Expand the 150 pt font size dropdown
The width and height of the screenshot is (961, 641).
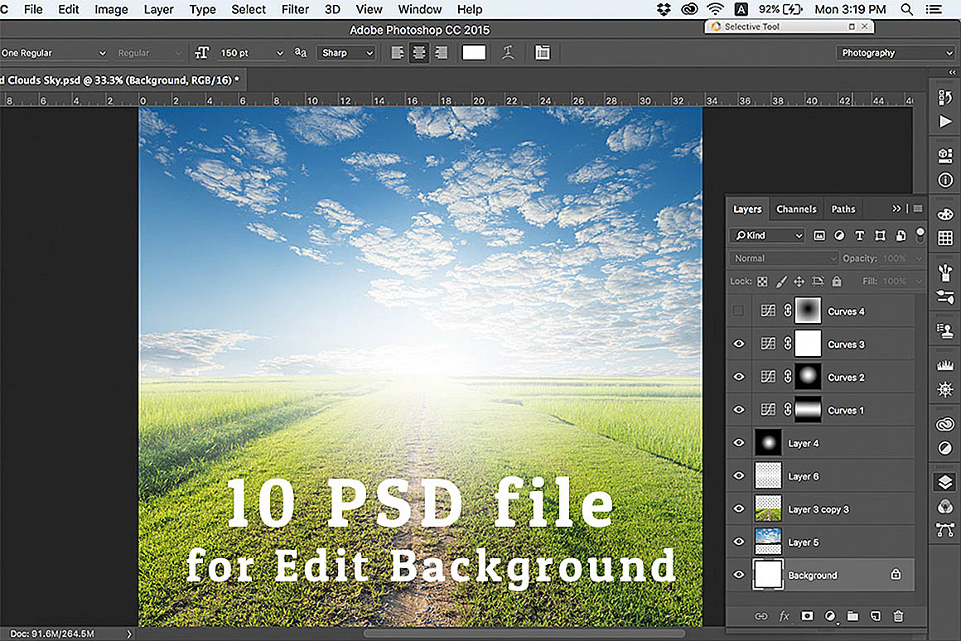coord(279,53)
